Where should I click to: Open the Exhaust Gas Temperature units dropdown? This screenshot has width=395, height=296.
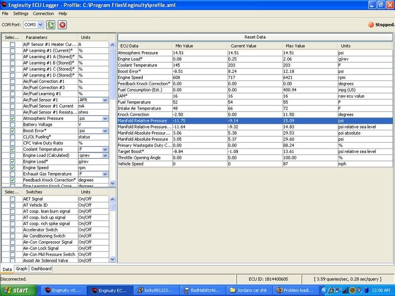coord(105,174)
